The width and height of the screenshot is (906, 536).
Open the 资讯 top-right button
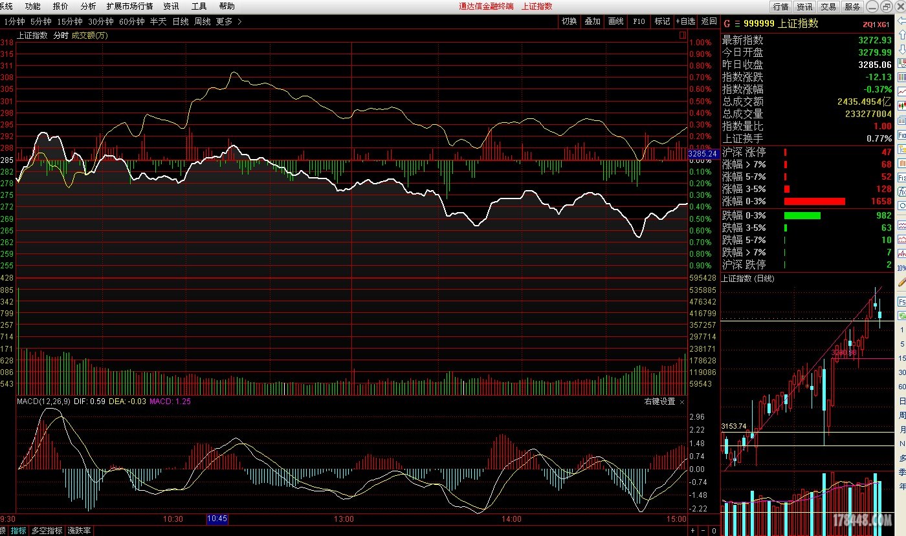point(804,6)
